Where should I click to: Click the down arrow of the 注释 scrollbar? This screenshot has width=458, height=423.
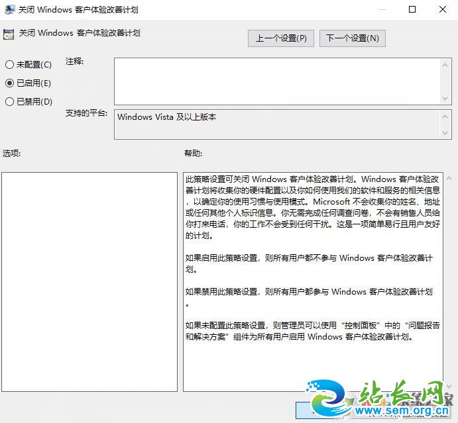pyautogui.click(x=445, y=99)
